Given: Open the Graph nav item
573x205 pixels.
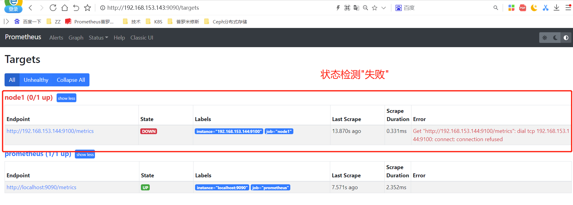Looking at the screenshot, I should pyautogui.click(x=76, y=38).
